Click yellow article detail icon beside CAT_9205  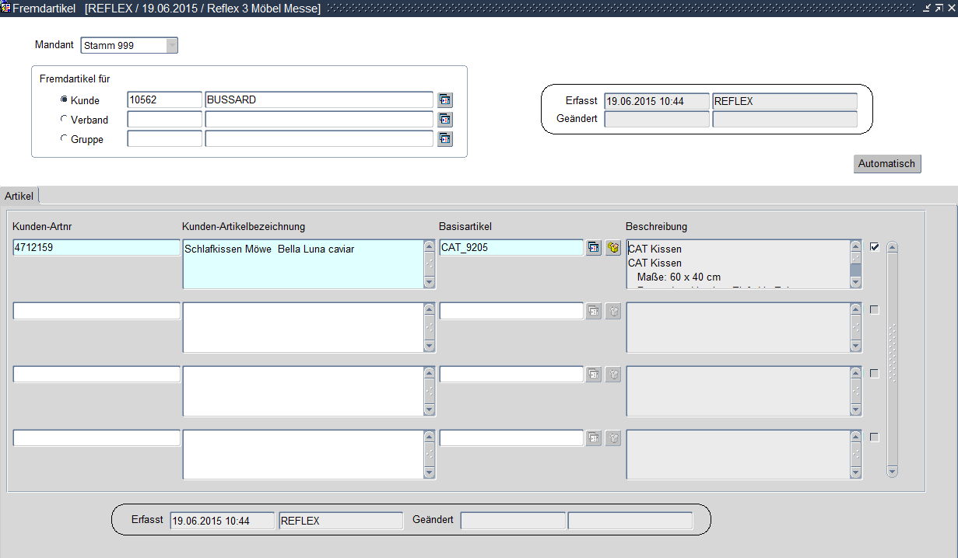tap(613, 248)
